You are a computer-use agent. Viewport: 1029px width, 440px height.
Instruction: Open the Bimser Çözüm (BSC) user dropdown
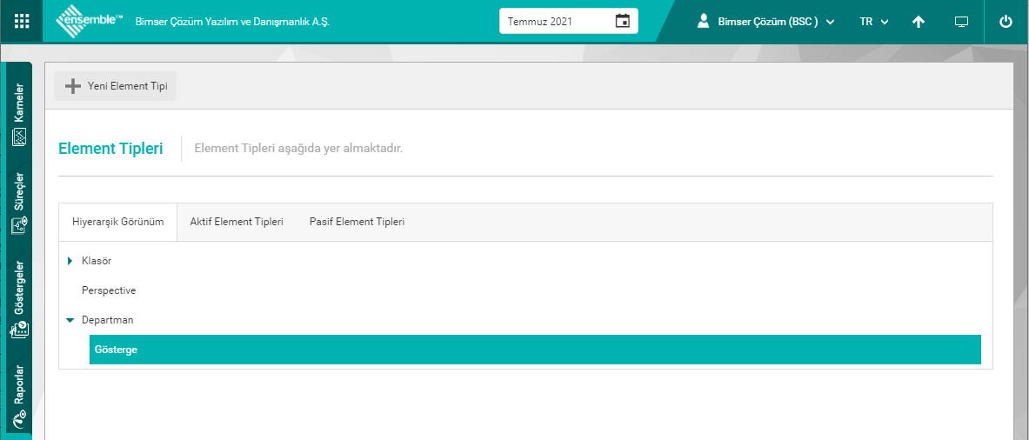click(765, 22)
